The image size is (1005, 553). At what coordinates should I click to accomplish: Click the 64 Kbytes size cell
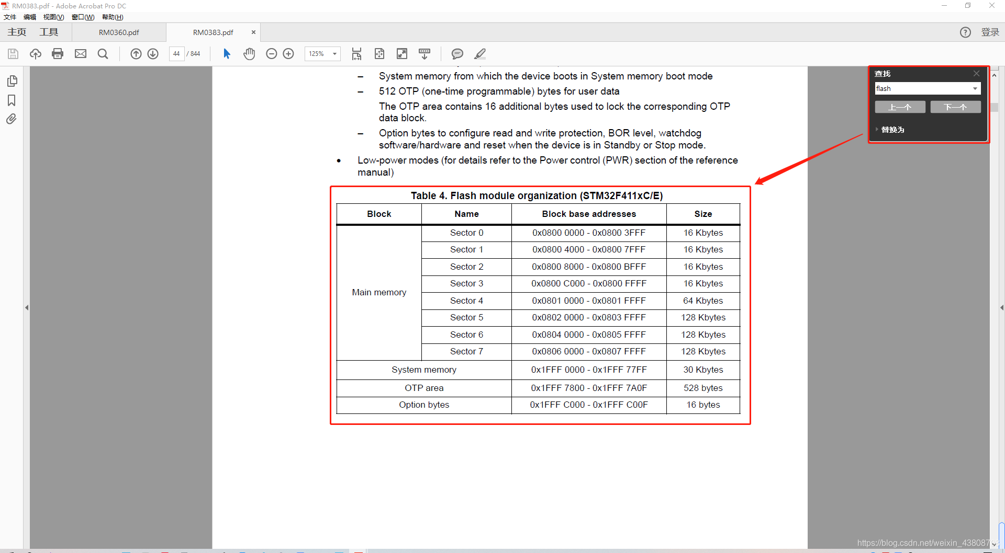(x=703, y=301)
